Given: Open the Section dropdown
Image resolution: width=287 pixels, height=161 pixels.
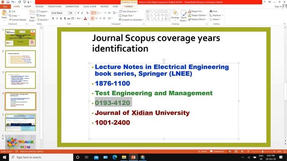Looking at the screenshot, I should [43, 20].
